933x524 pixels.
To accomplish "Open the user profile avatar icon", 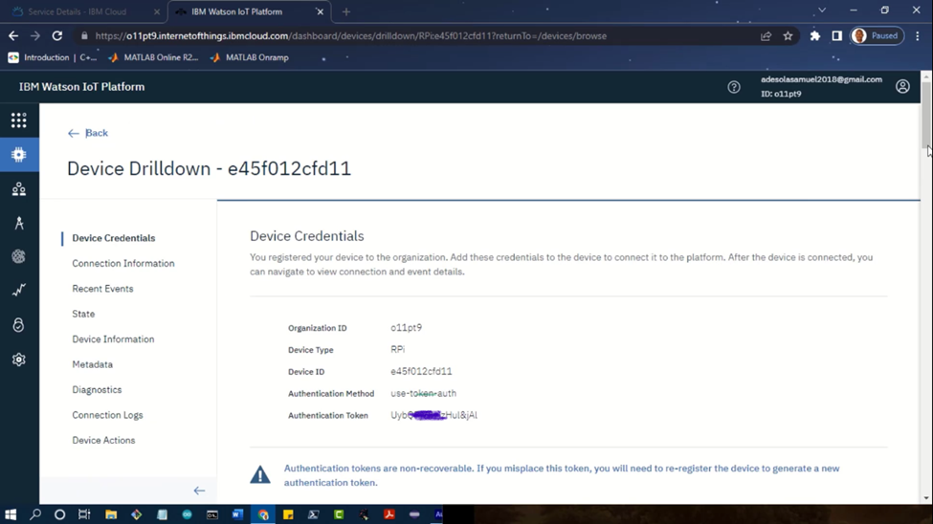I will tap(902, 87).
